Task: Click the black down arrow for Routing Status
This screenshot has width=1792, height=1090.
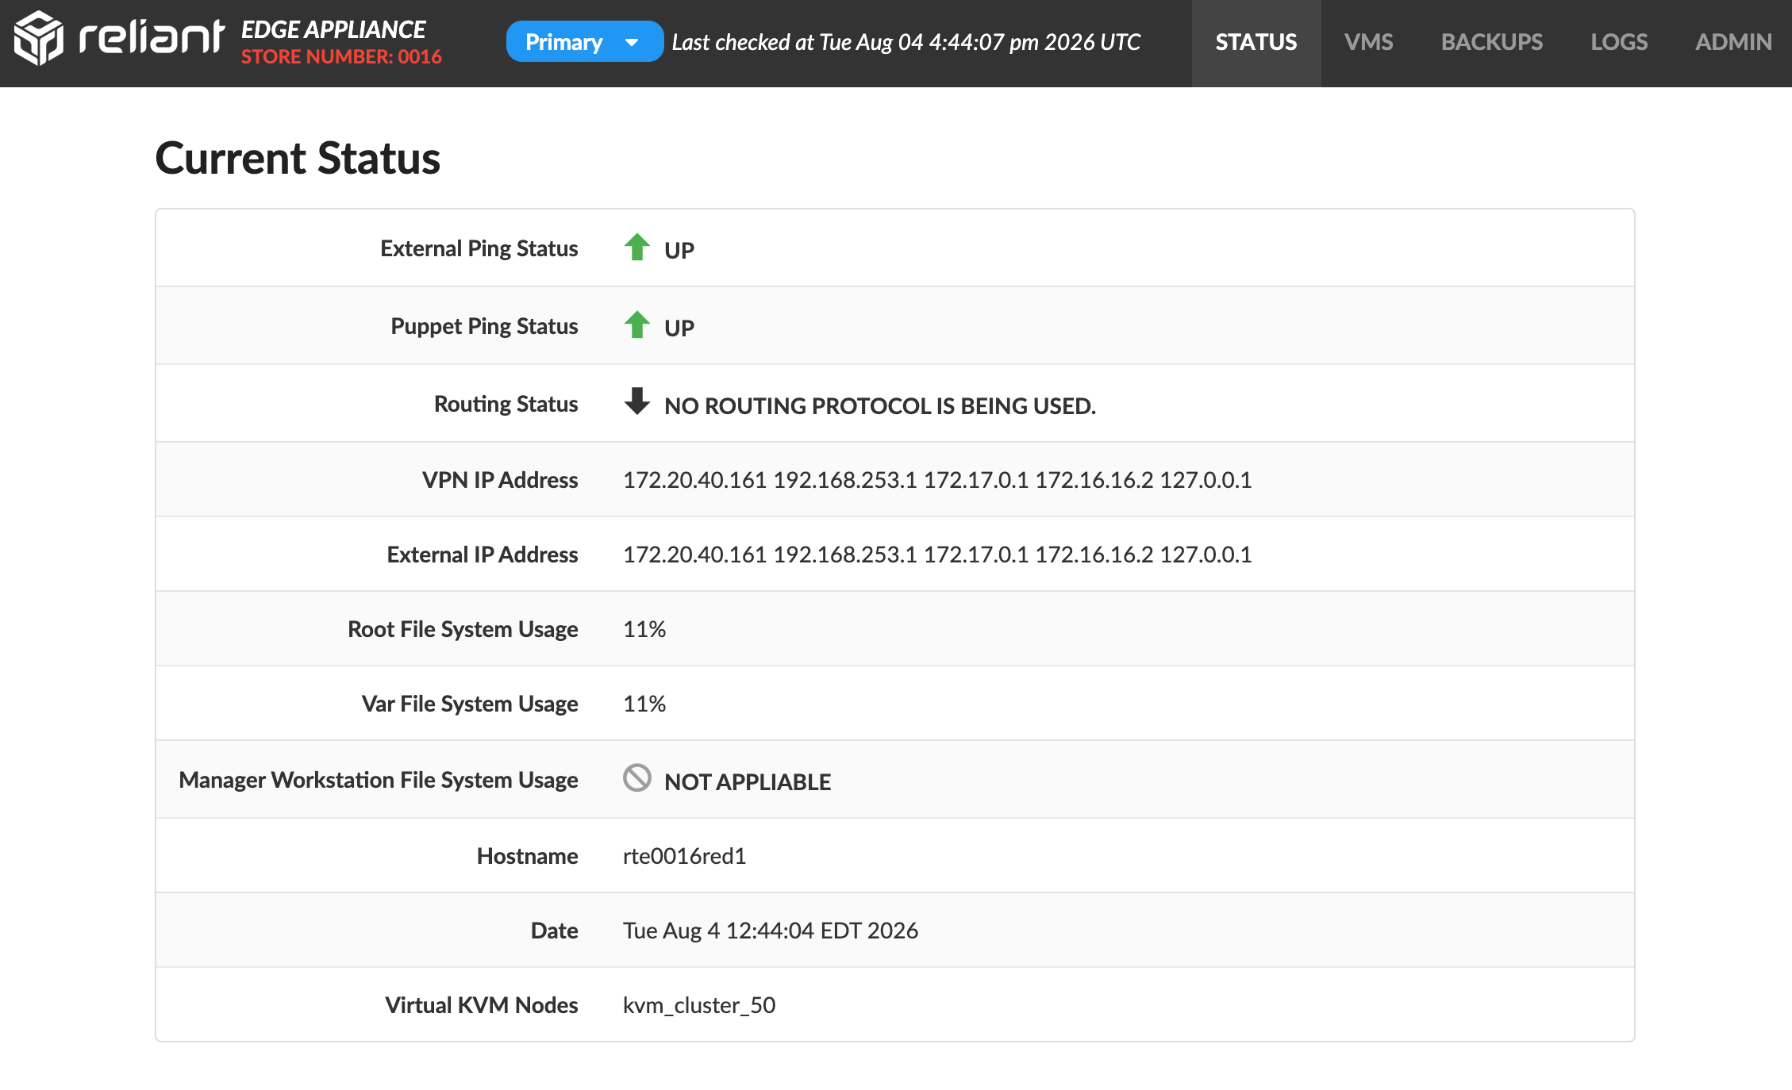Action: pos(636,401)
